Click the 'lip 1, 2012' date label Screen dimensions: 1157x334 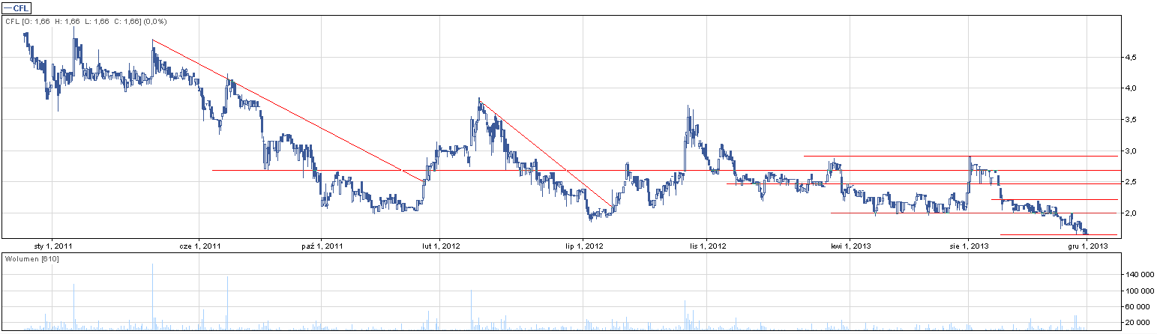(x=585, y=245)
